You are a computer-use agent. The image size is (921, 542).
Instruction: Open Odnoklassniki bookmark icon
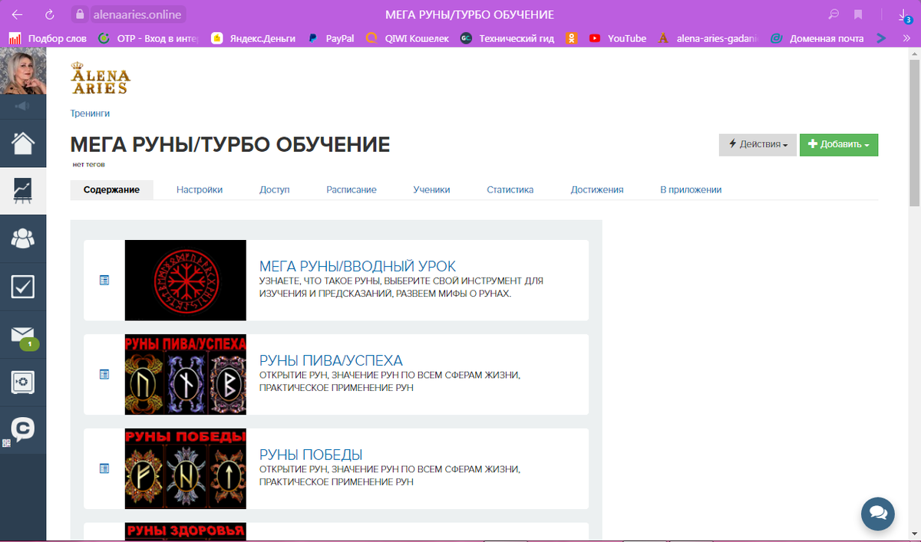(572, 38)
